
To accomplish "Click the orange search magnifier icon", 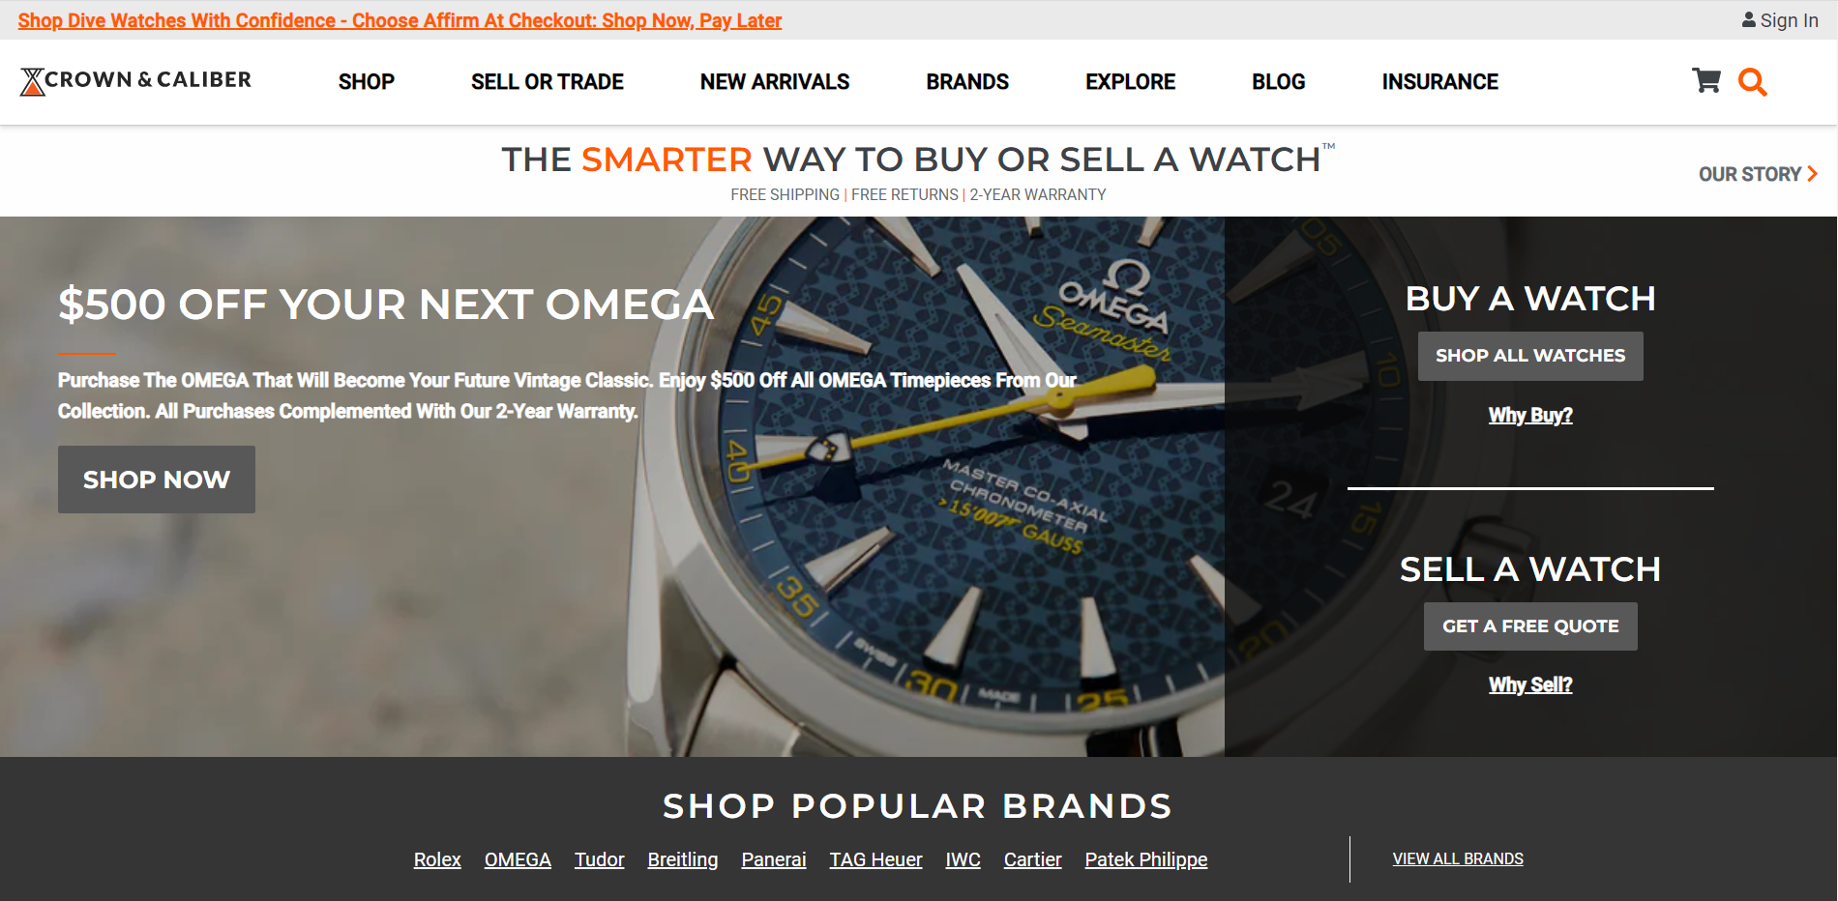I will click(x=1752, y=82).
